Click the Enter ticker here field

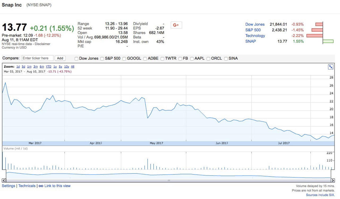[x=37, y=58]
